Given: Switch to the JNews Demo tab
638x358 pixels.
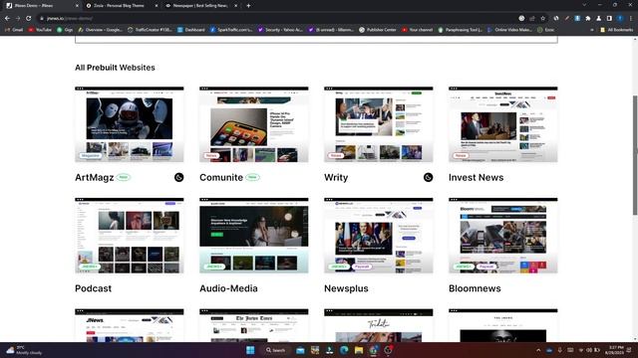Looking at the screenshot, I should click(41, 6).
